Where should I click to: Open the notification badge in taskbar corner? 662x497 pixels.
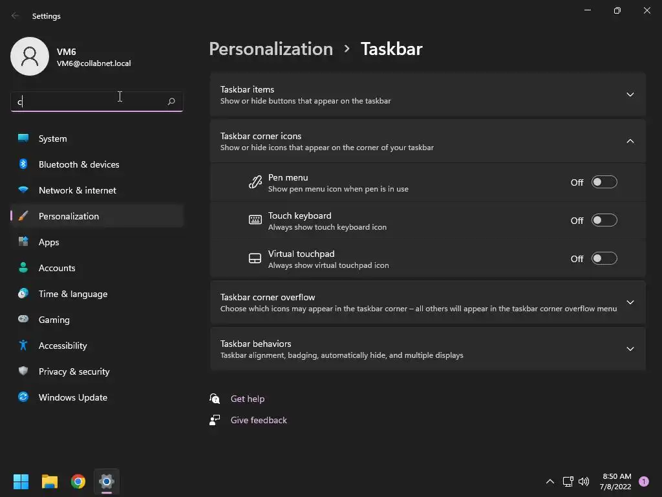pyautogui.click(x=644, y=481)
